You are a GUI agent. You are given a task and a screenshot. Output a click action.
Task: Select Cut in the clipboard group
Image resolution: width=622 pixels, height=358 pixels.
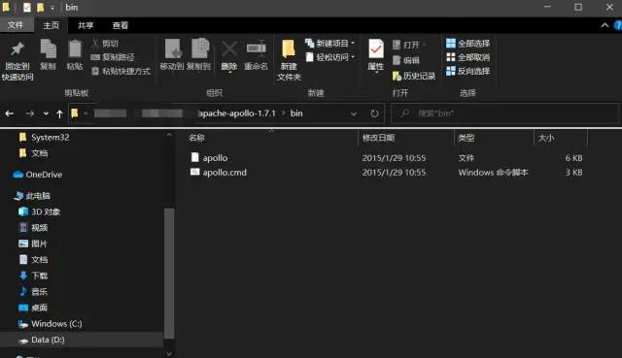[x=106, y=43]
